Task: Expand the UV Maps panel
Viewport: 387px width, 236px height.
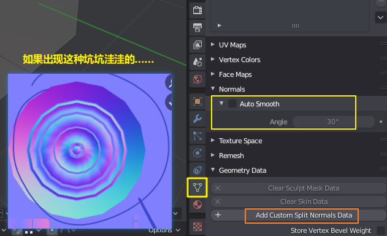Action: tap(212, 44)
